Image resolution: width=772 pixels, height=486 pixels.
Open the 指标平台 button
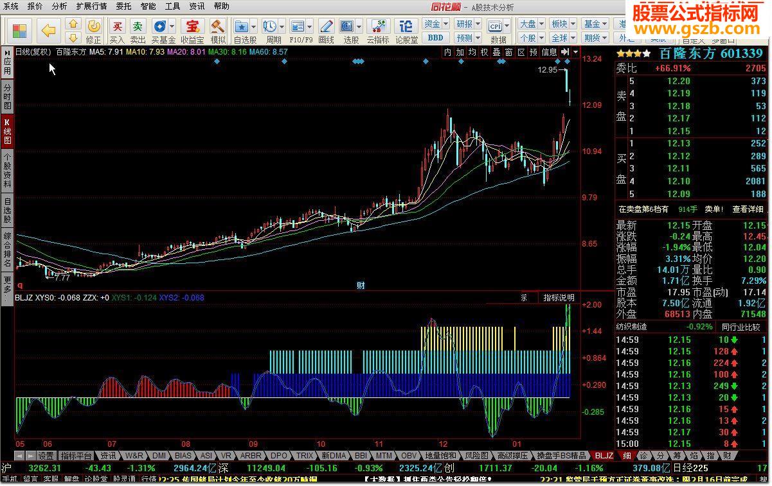pos(76,455)
